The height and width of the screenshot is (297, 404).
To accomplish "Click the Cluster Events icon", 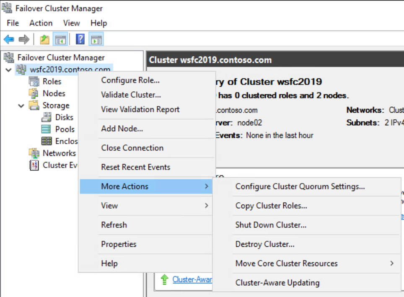I will coord(34,165).
